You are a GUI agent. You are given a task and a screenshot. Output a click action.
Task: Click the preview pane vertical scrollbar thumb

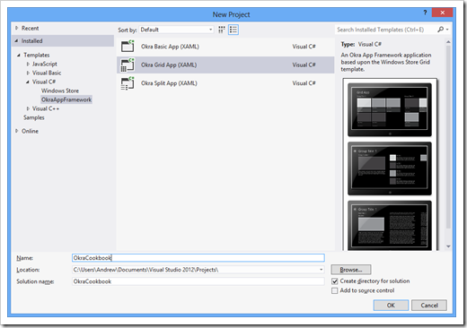tap(448, 137)
